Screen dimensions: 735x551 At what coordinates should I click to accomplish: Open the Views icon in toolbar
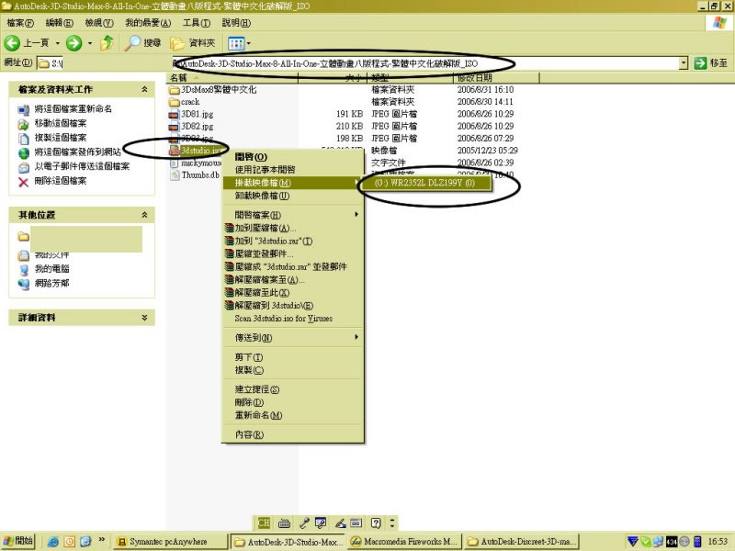click(236, 43)
